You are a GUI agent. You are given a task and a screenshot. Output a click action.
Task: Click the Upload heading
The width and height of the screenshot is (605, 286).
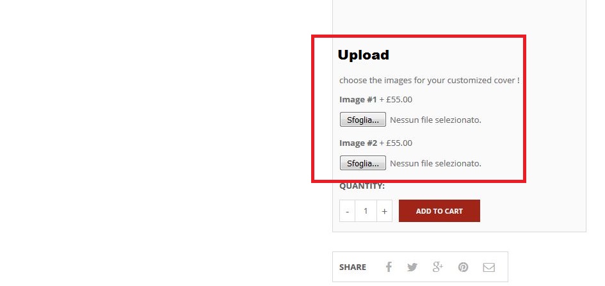[x=364, y=55]
